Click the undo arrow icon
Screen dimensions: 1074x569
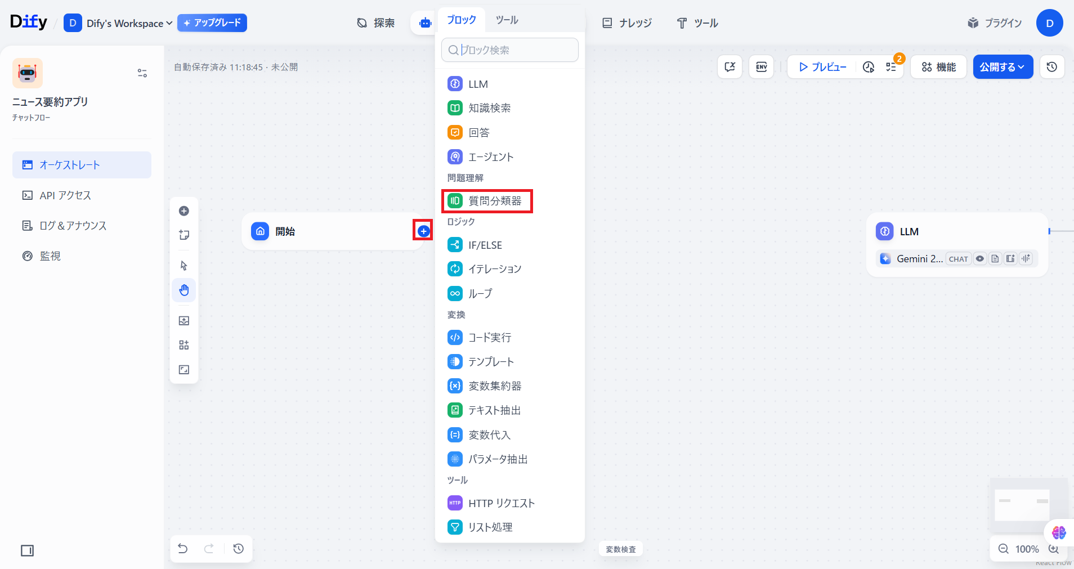[x=183, y=548]
